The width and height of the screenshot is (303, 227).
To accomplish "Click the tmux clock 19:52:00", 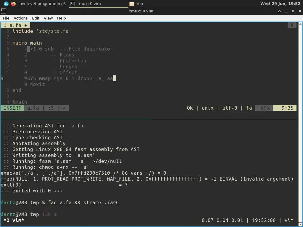I will point(264,220).
